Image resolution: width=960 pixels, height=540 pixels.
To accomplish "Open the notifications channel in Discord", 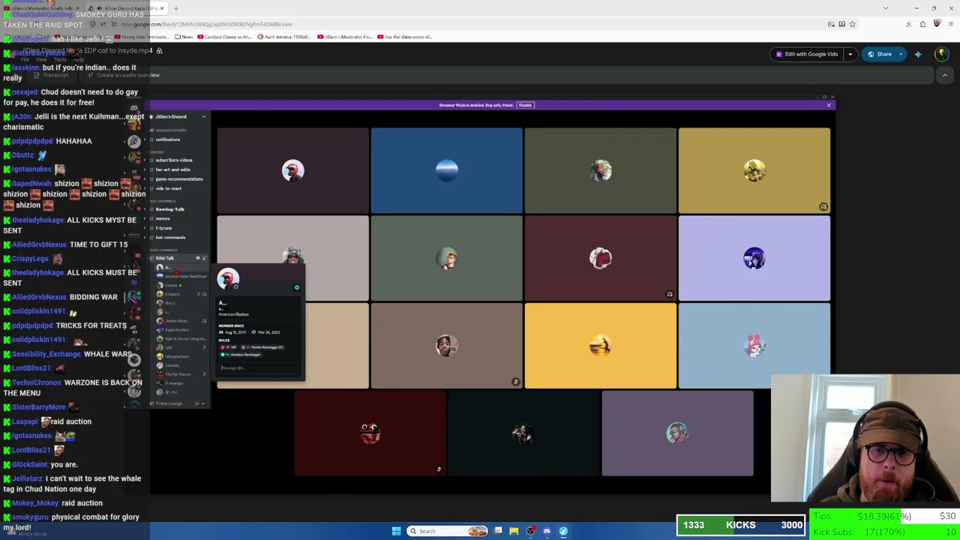I will [167, 139].
